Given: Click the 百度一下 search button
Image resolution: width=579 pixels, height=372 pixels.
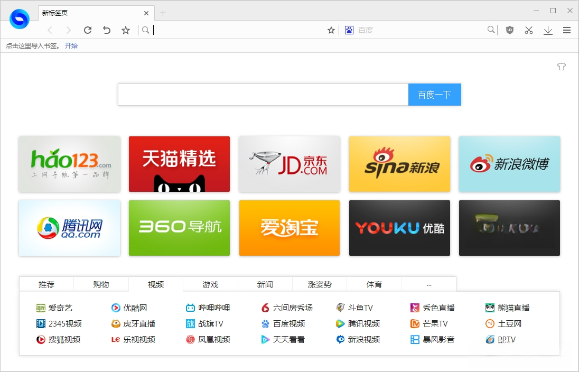Looking at the screenshot, I should point(435,95).
